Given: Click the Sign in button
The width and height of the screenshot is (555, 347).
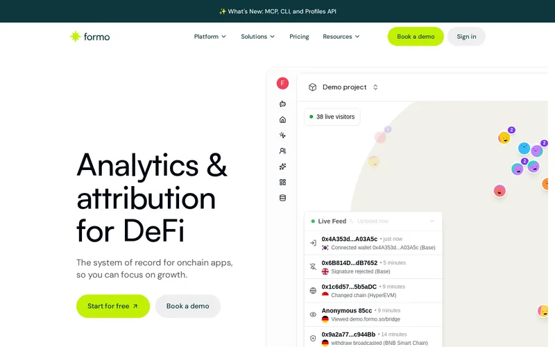Looking at the screenshot, I should pos(466,37).
